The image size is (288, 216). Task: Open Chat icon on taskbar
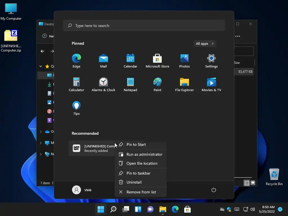point(150,209)
